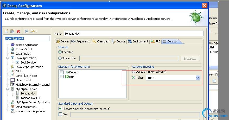This screenshot has width=229, height=120.
Task: Select the Tomcat 6.x (1) configuration label
Action: pyautogui.click(x=30, y=98)
